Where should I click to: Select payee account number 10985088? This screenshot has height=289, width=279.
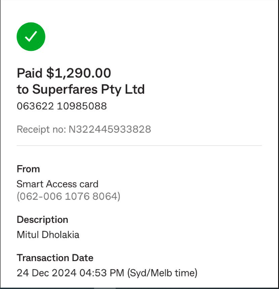(x=82, y=106)
